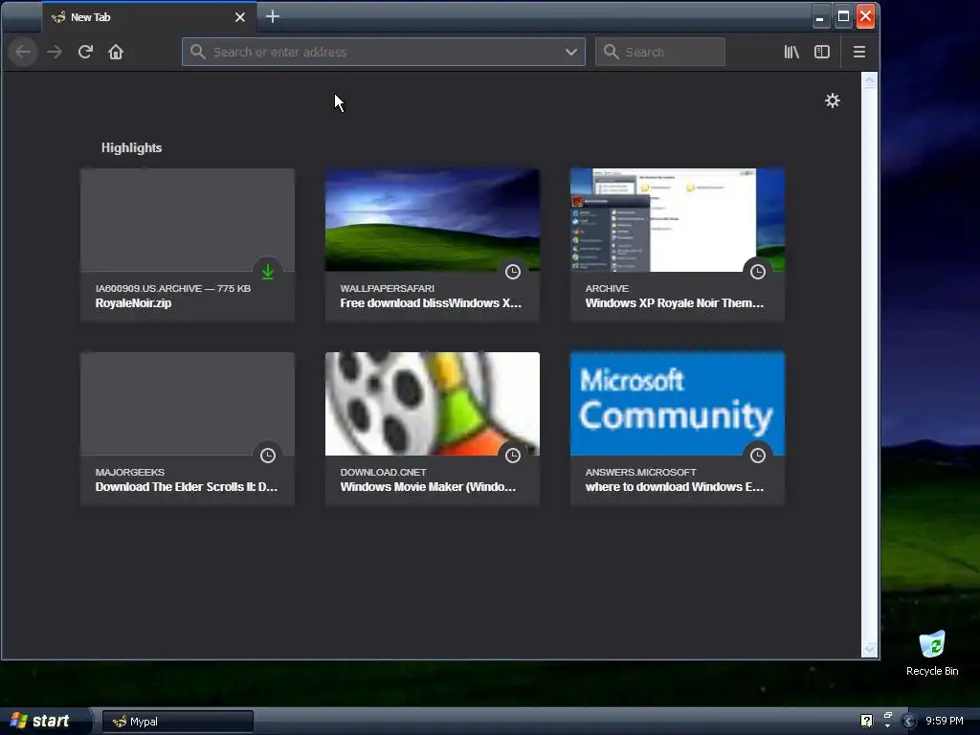980x735 pixels.
Task: Click the magnifier icon in Search box
Action: pos(612,52)
